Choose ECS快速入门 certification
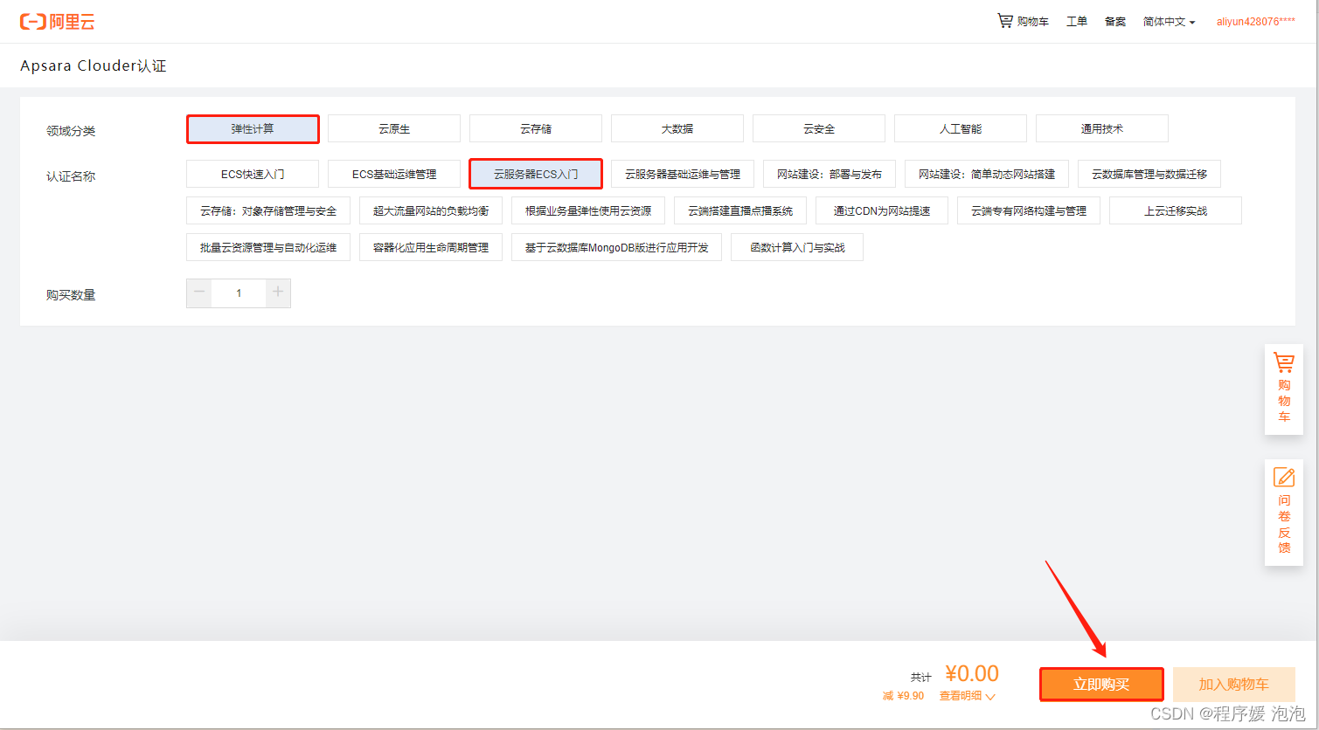The height and width of the screenshot is (730, 1319). pos(253,174)
